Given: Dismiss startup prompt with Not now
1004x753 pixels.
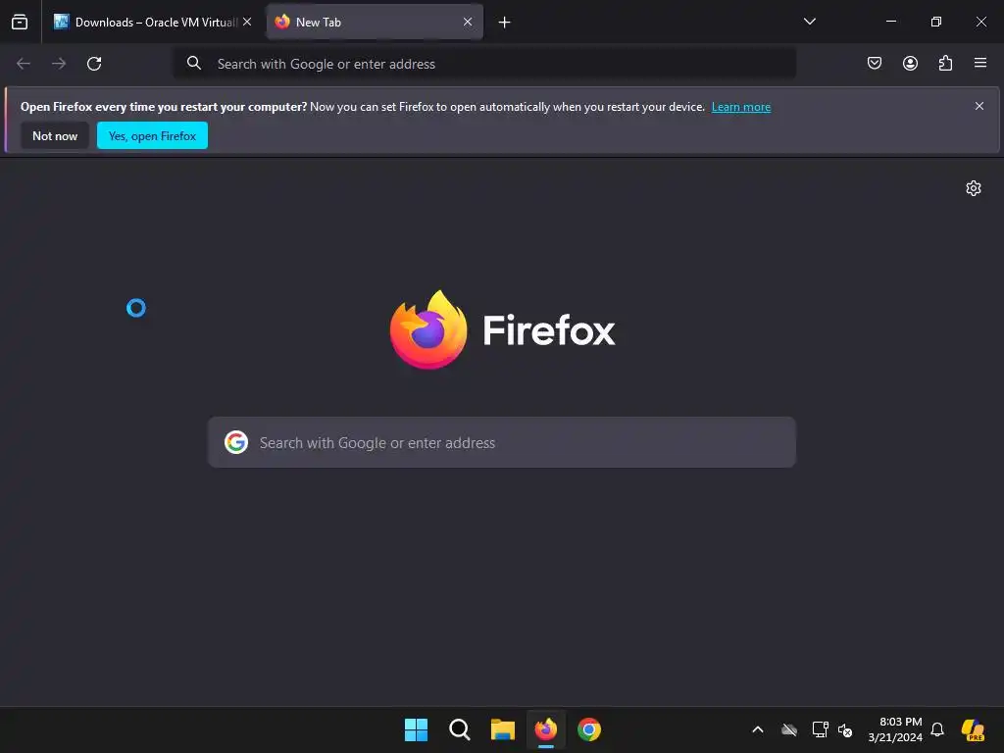Looking at the screenshot, I should point(55,135).
